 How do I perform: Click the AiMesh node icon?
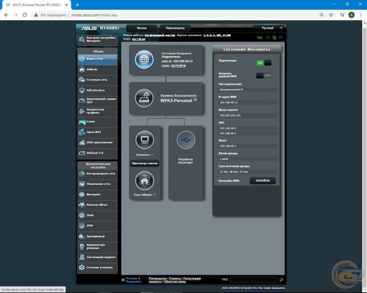pyautogui.click(x=144, y=181)
